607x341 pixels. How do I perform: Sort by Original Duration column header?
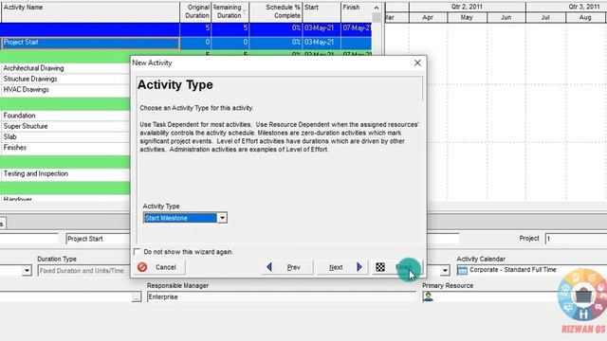195,11
